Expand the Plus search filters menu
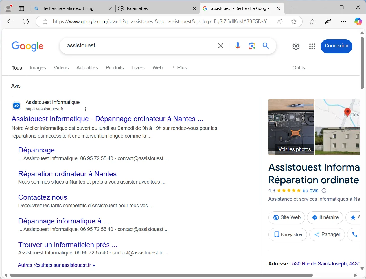This screenshot has height=279, width=366. (x=179, y=68)
